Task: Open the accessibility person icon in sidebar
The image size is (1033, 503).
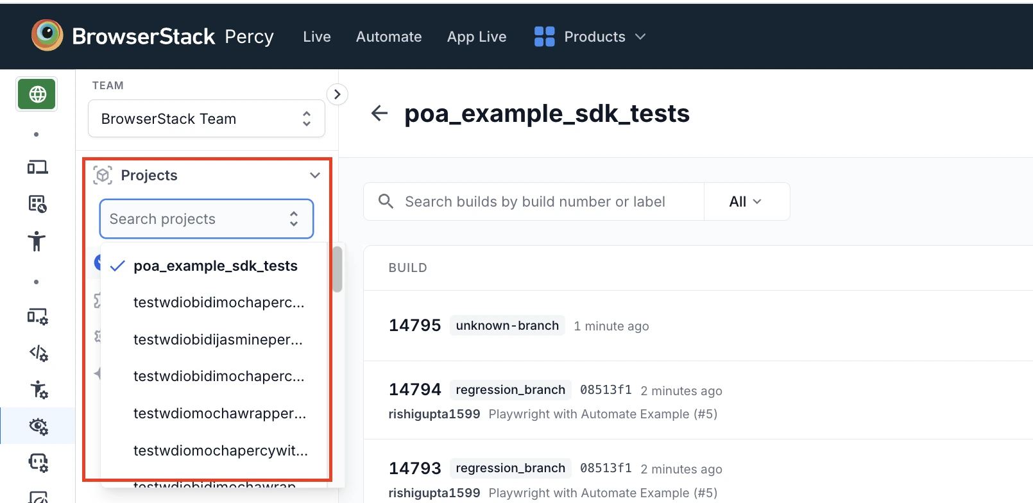Action: 37,241
